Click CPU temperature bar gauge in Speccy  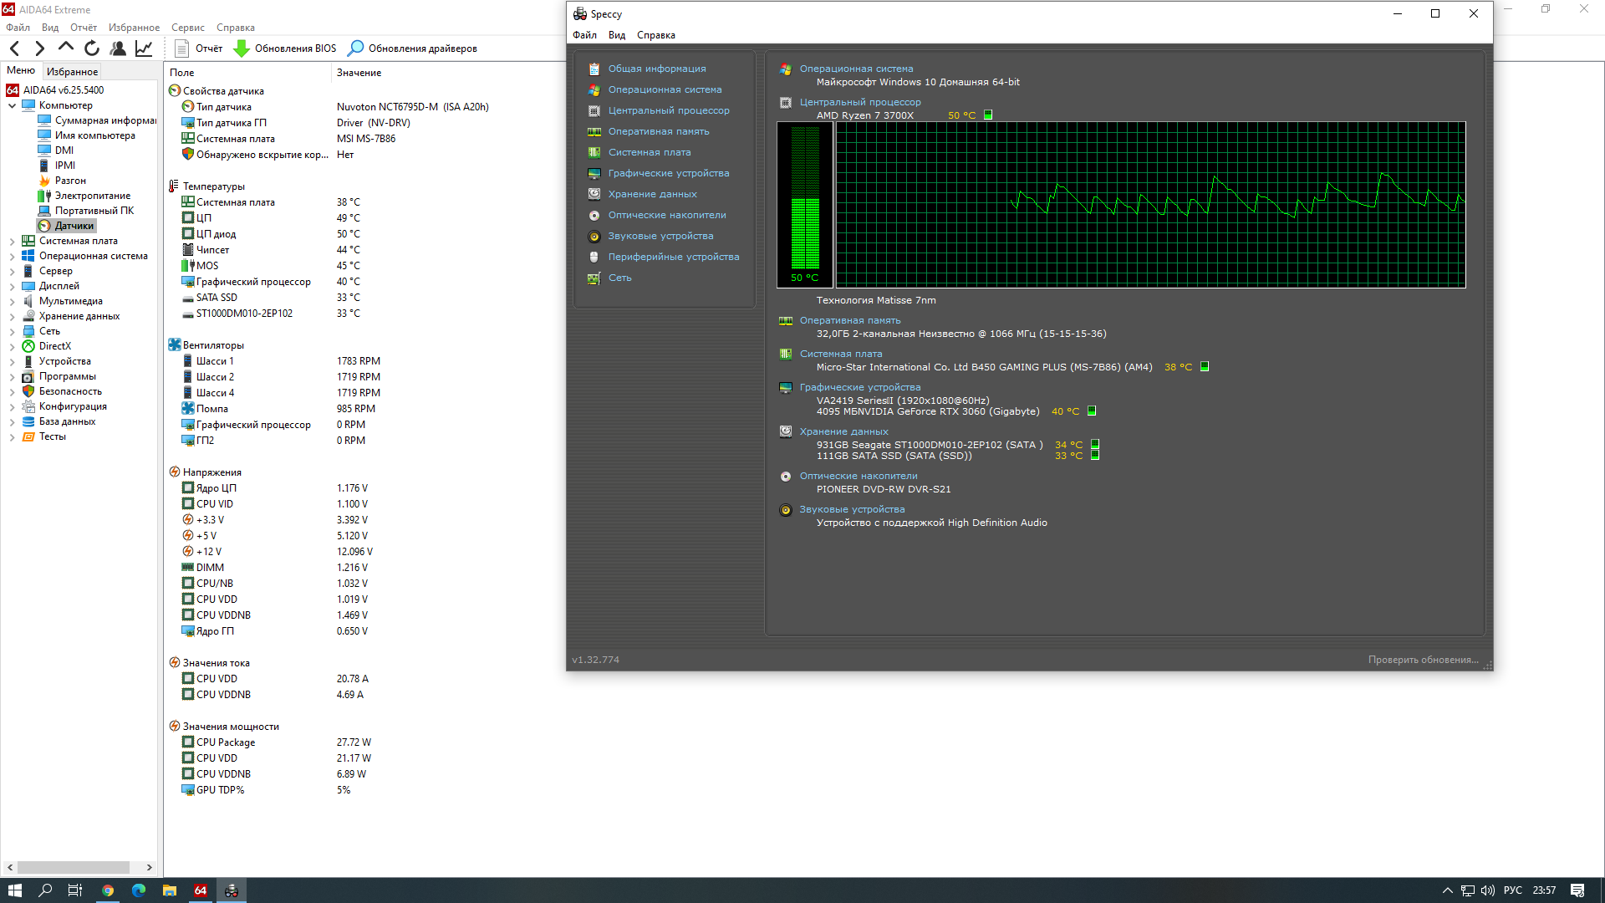[x=805, y=205]
